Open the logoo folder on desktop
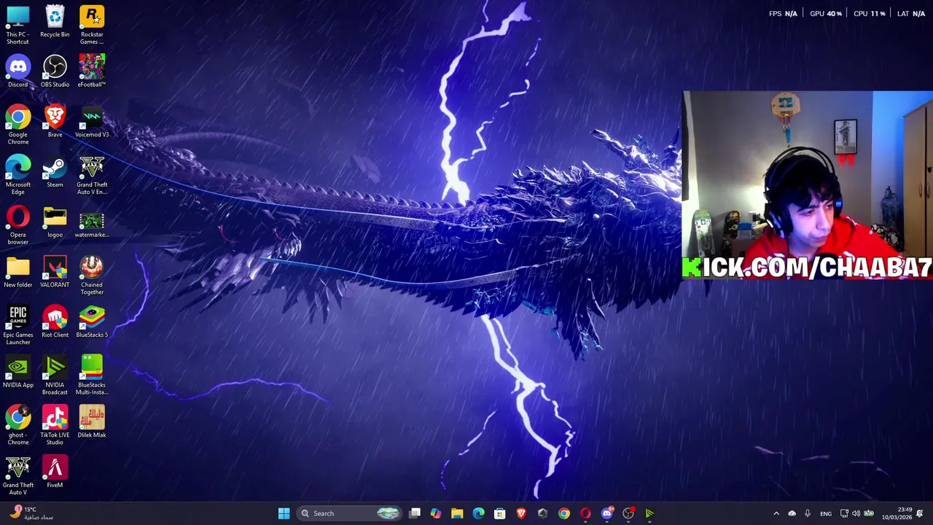This screenshot has width=933, height=525. tap(55, 222)
